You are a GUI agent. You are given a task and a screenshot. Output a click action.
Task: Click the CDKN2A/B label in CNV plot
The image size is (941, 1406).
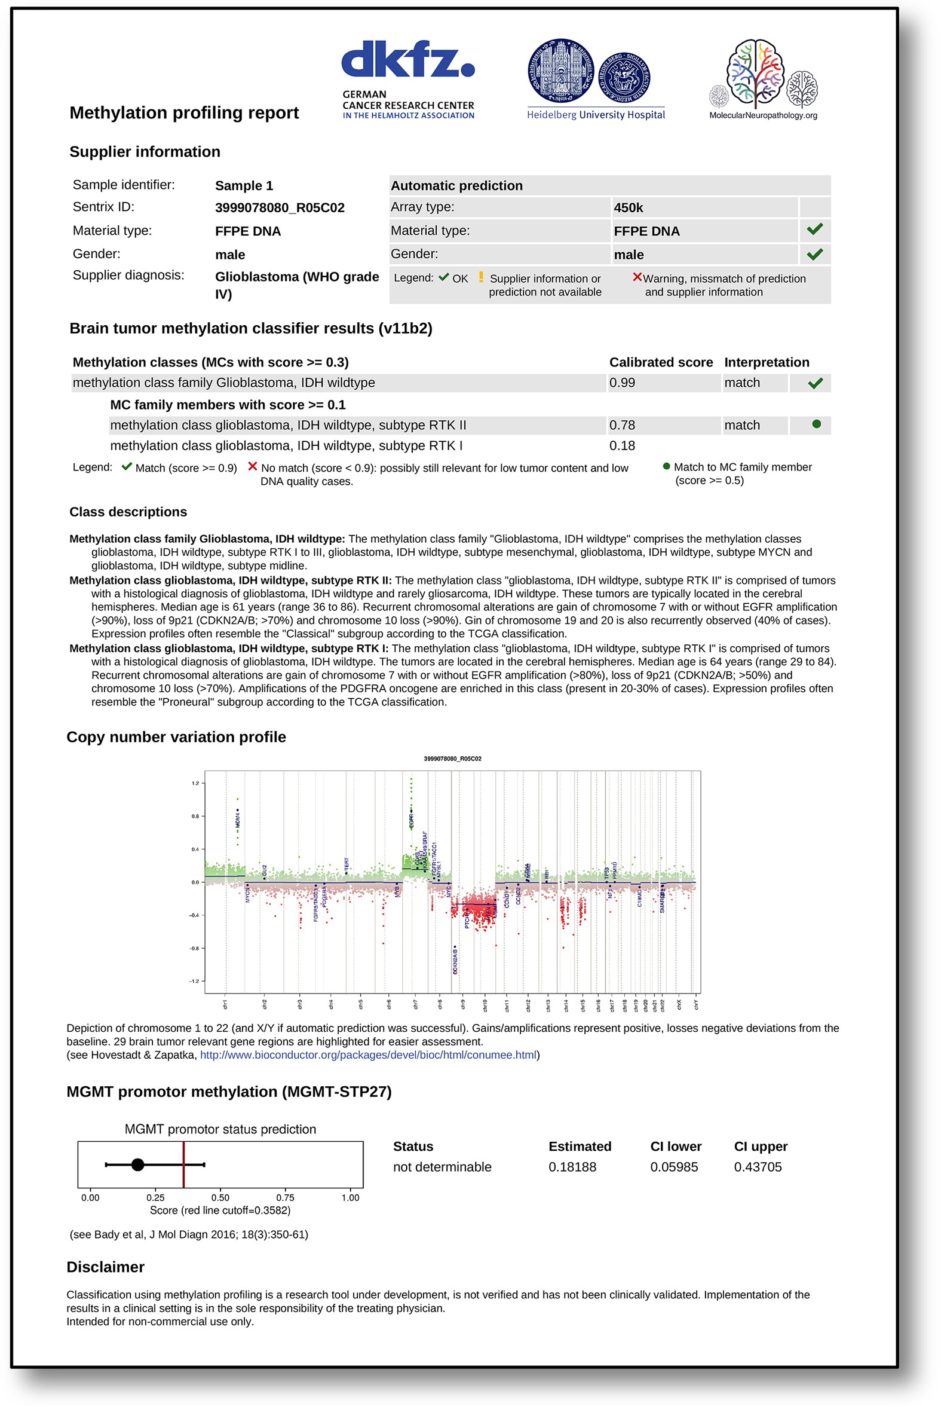click(455, 962)
